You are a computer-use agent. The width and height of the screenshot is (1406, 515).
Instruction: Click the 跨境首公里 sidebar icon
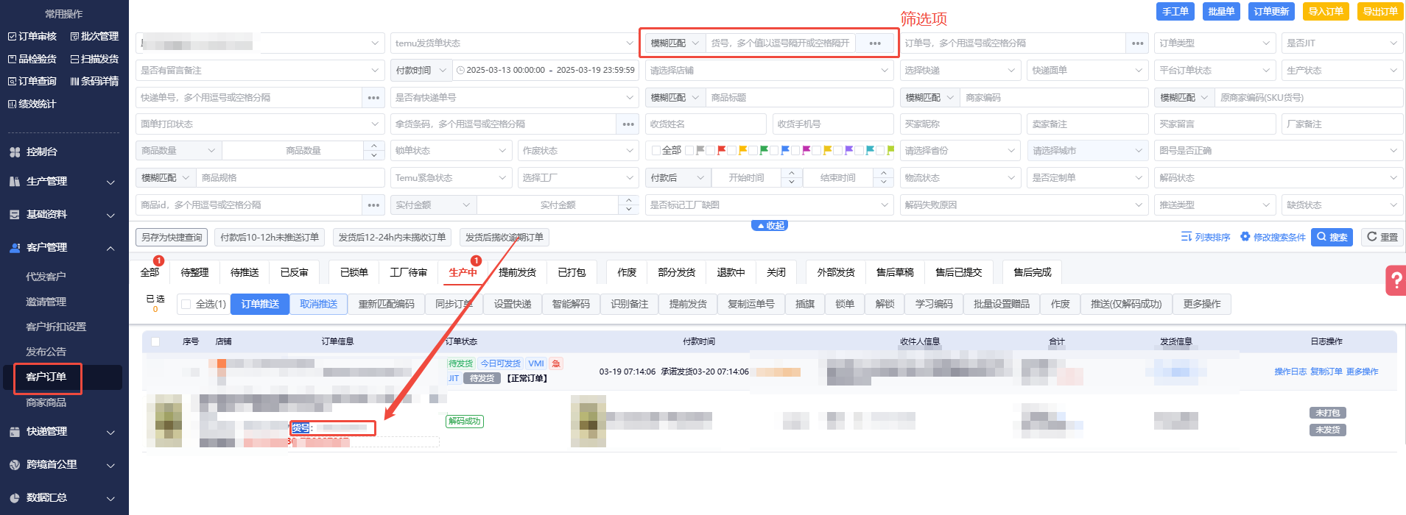tap(15, 464)
